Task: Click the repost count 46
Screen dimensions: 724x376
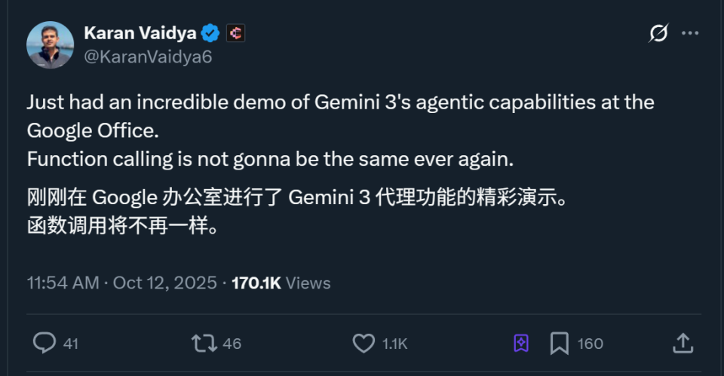Action: [232, 344]
